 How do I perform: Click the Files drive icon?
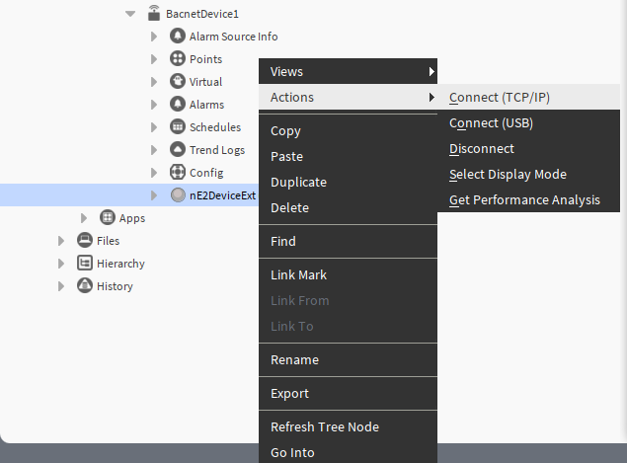(85, 241)
